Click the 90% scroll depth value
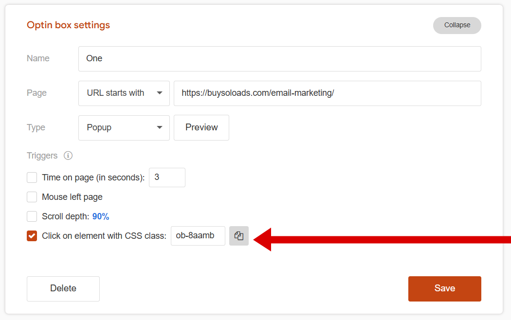This screenshot has width=511, height=320. (x=101, y=216)
